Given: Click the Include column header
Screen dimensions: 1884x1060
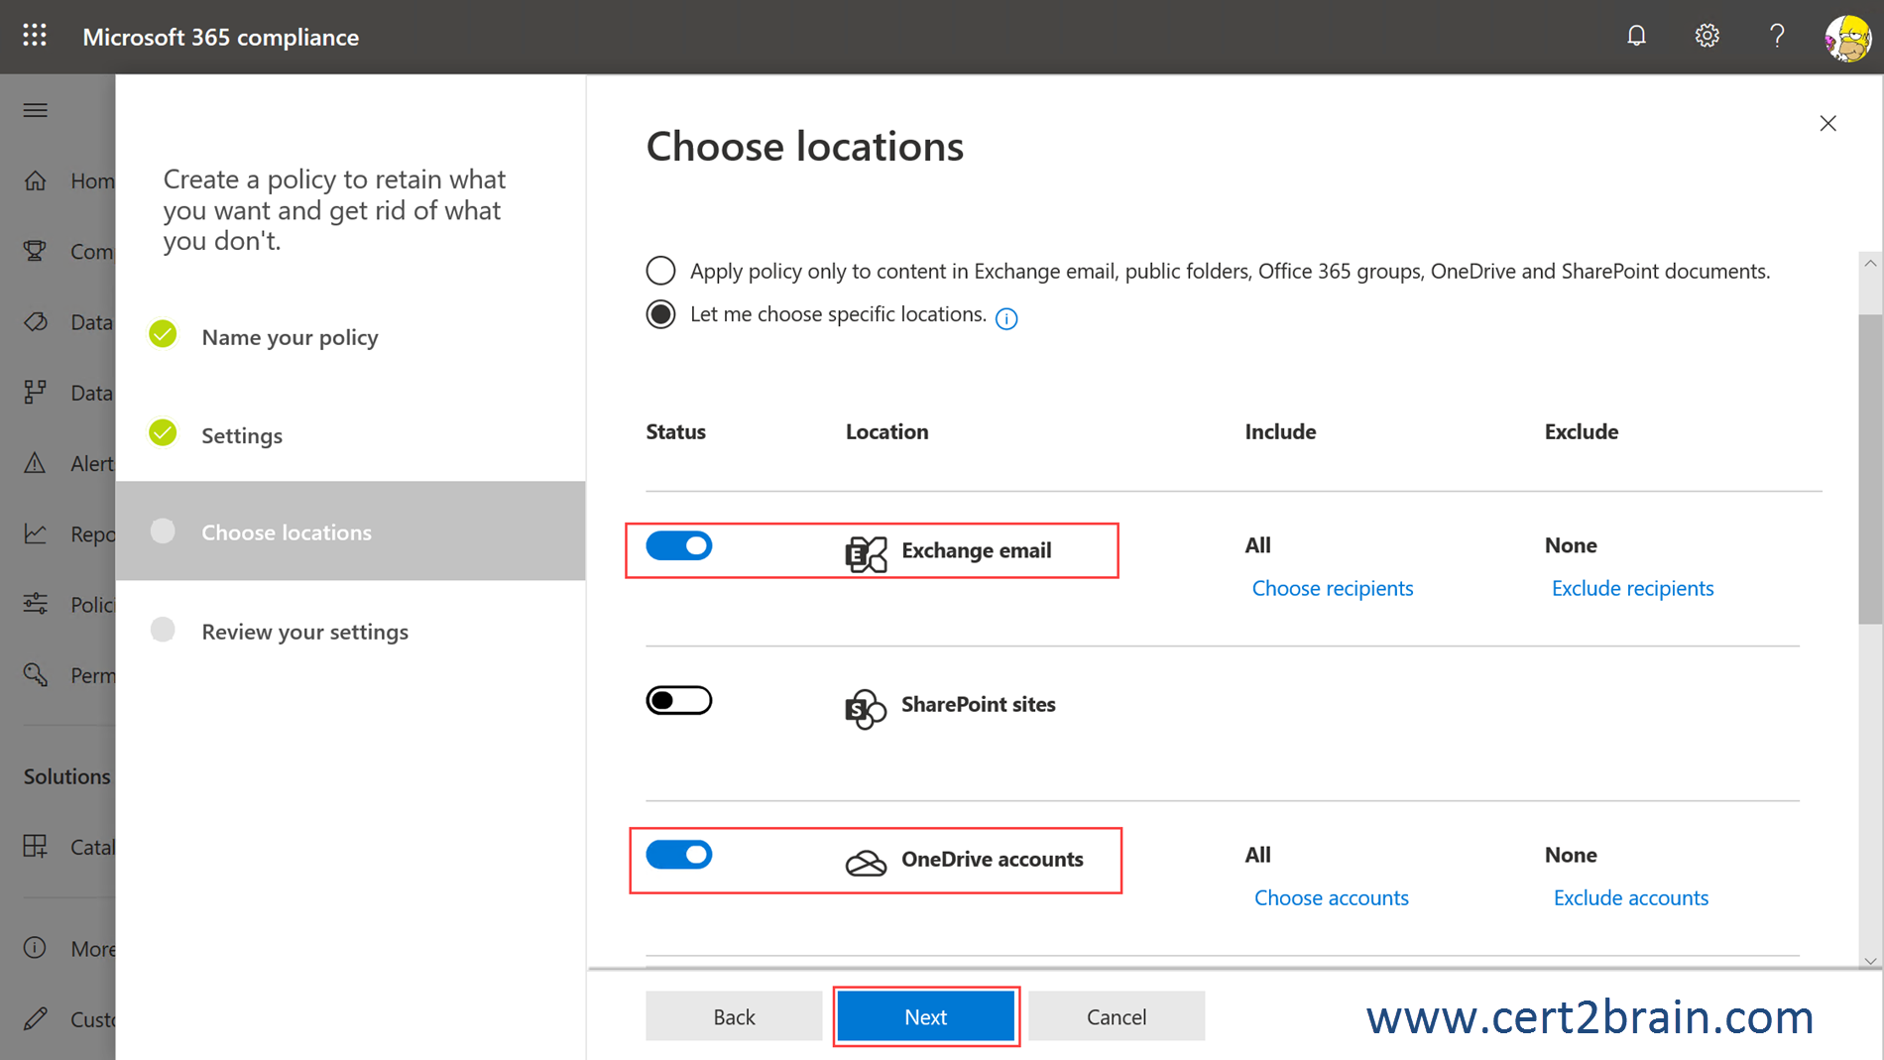Looking at the screenshot, I should click(x=1280, y=431).
